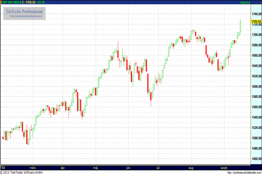Select the 'jún.' month marker on time axis

tap(128, 168)
